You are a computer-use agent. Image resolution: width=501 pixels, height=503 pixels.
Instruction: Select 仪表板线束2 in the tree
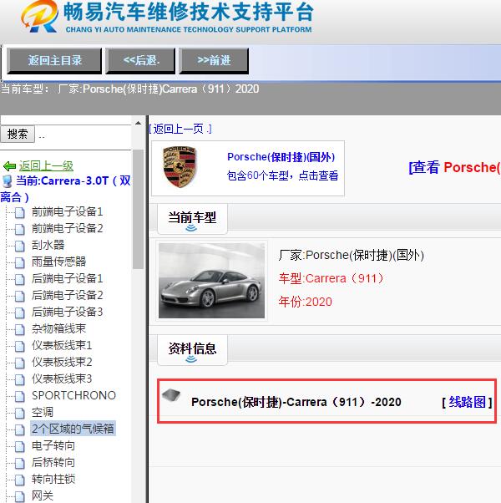[62, 362]
